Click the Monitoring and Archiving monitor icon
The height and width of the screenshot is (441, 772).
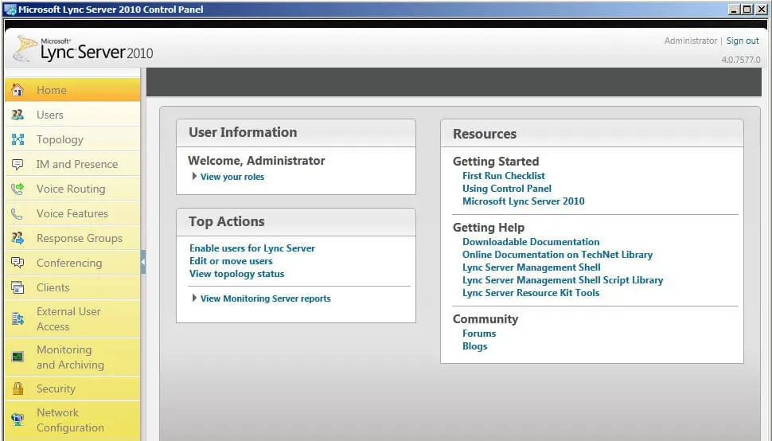pyautogui.click(x=18, y=357)
